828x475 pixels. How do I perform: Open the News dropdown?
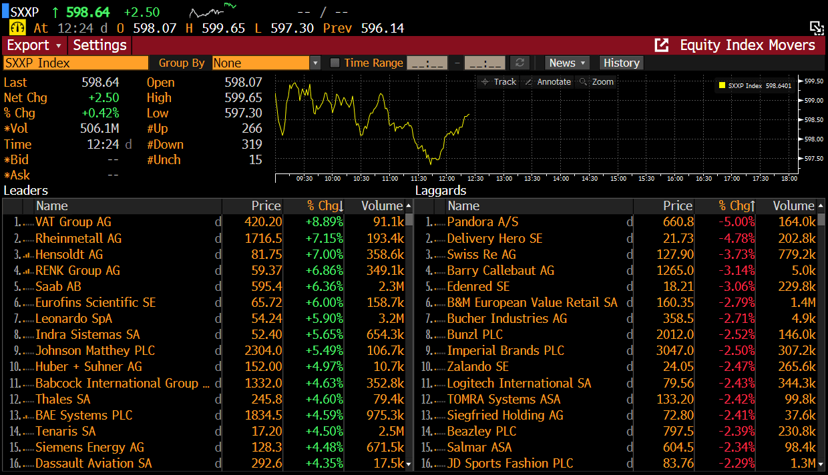568,63
